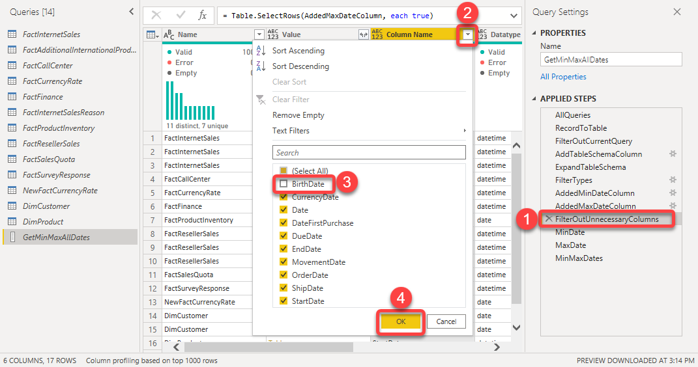Image resolution: width=698 pixels, height=367 pixels.
Task: Check the BirthDate checkbox
Action: (284, 183)
